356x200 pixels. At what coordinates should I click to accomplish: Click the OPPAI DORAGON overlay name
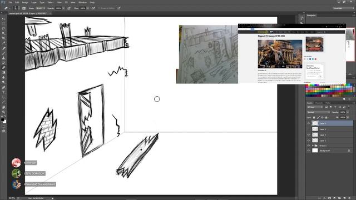(34, 173)
